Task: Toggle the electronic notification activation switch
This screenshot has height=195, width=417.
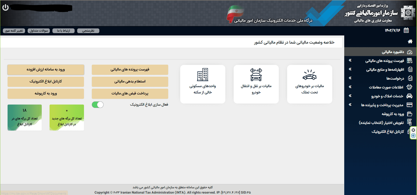Action: 98,105
